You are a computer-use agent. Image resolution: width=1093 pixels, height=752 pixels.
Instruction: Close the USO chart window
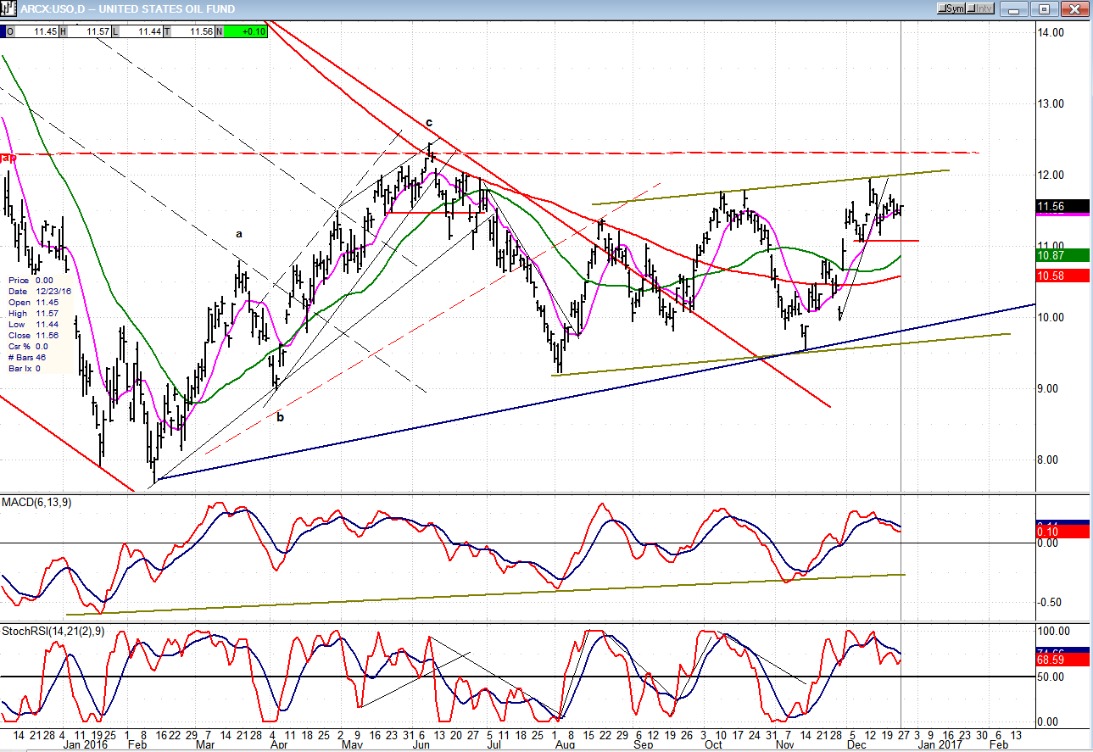coord(1075,8)
